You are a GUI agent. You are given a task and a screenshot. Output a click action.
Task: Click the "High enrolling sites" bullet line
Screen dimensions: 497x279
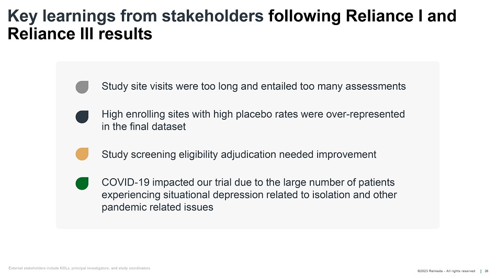click(x=253, y=114)
